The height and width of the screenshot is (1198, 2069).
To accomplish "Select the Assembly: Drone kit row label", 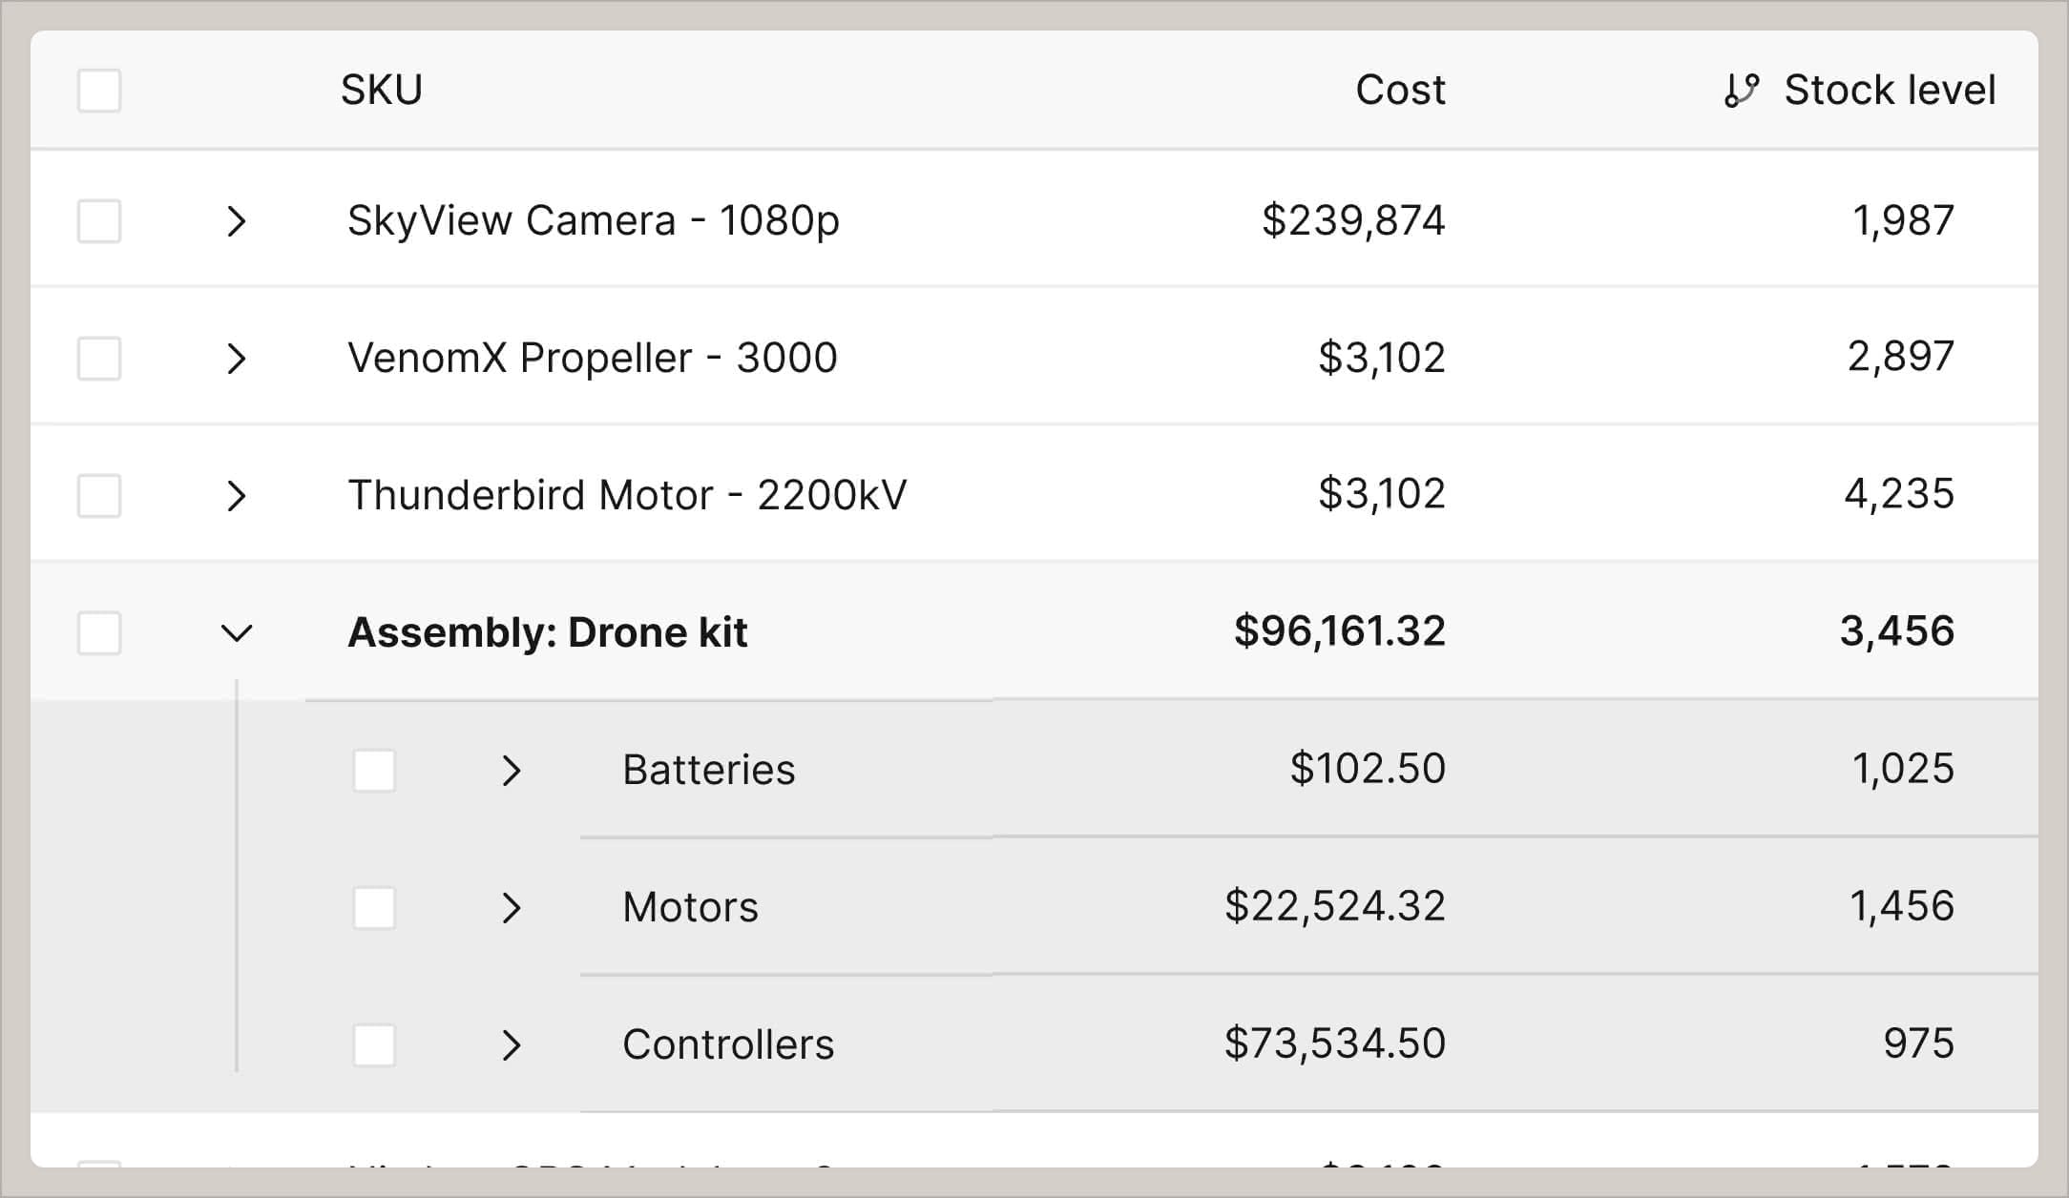I will pos(549,631).
